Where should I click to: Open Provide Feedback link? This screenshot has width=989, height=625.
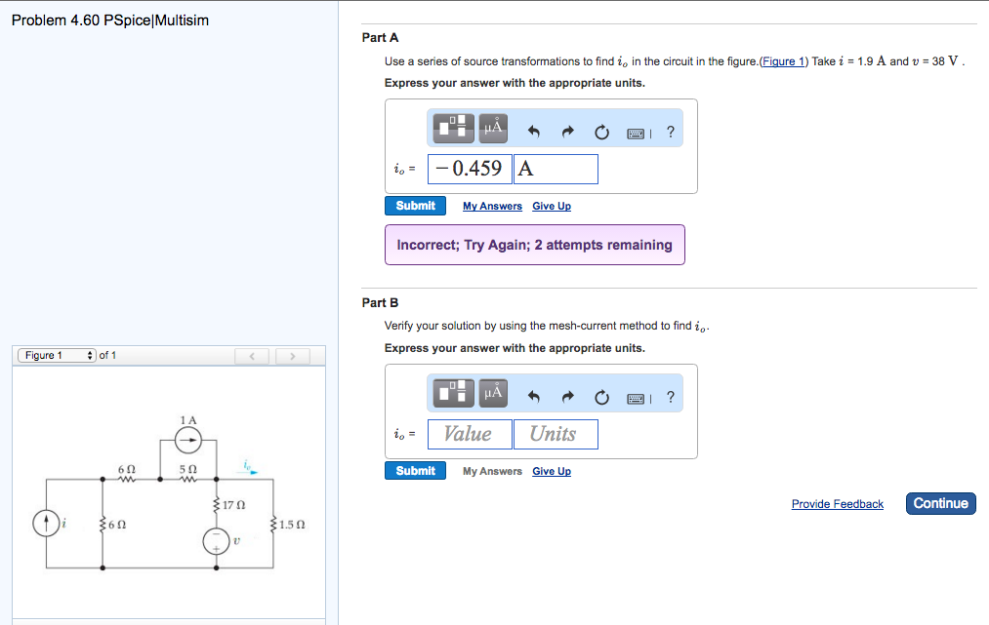pyautogui.click(x=837, y=503)
